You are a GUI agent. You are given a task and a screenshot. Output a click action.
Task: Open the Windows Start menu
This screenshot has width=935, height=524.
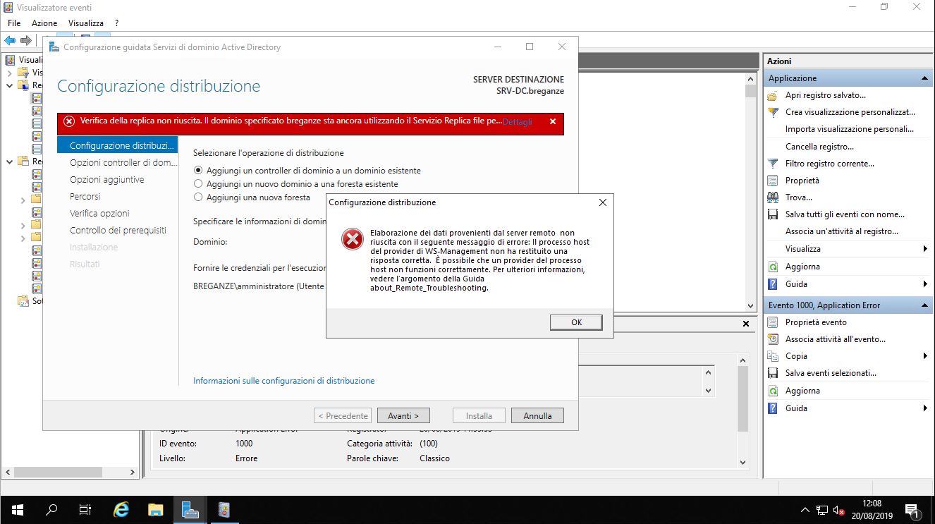point(17,510)
